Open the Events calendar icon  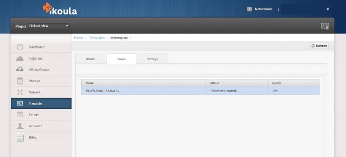(x=20, y=114)
